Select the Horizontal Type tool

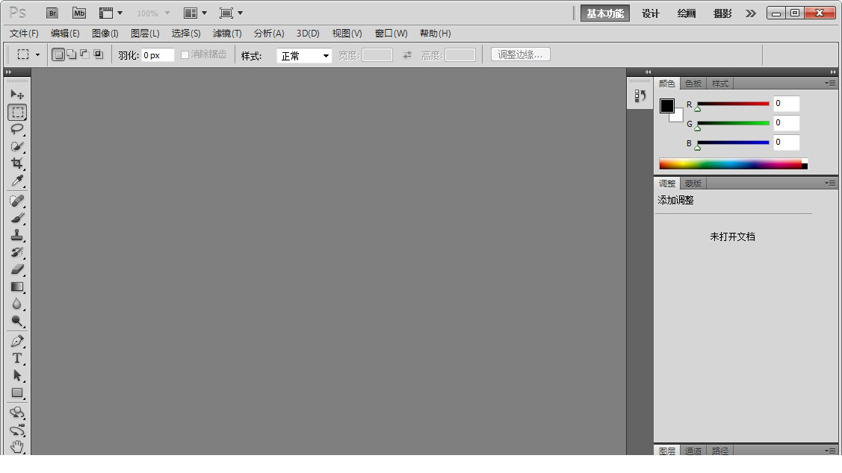[17, 358]
